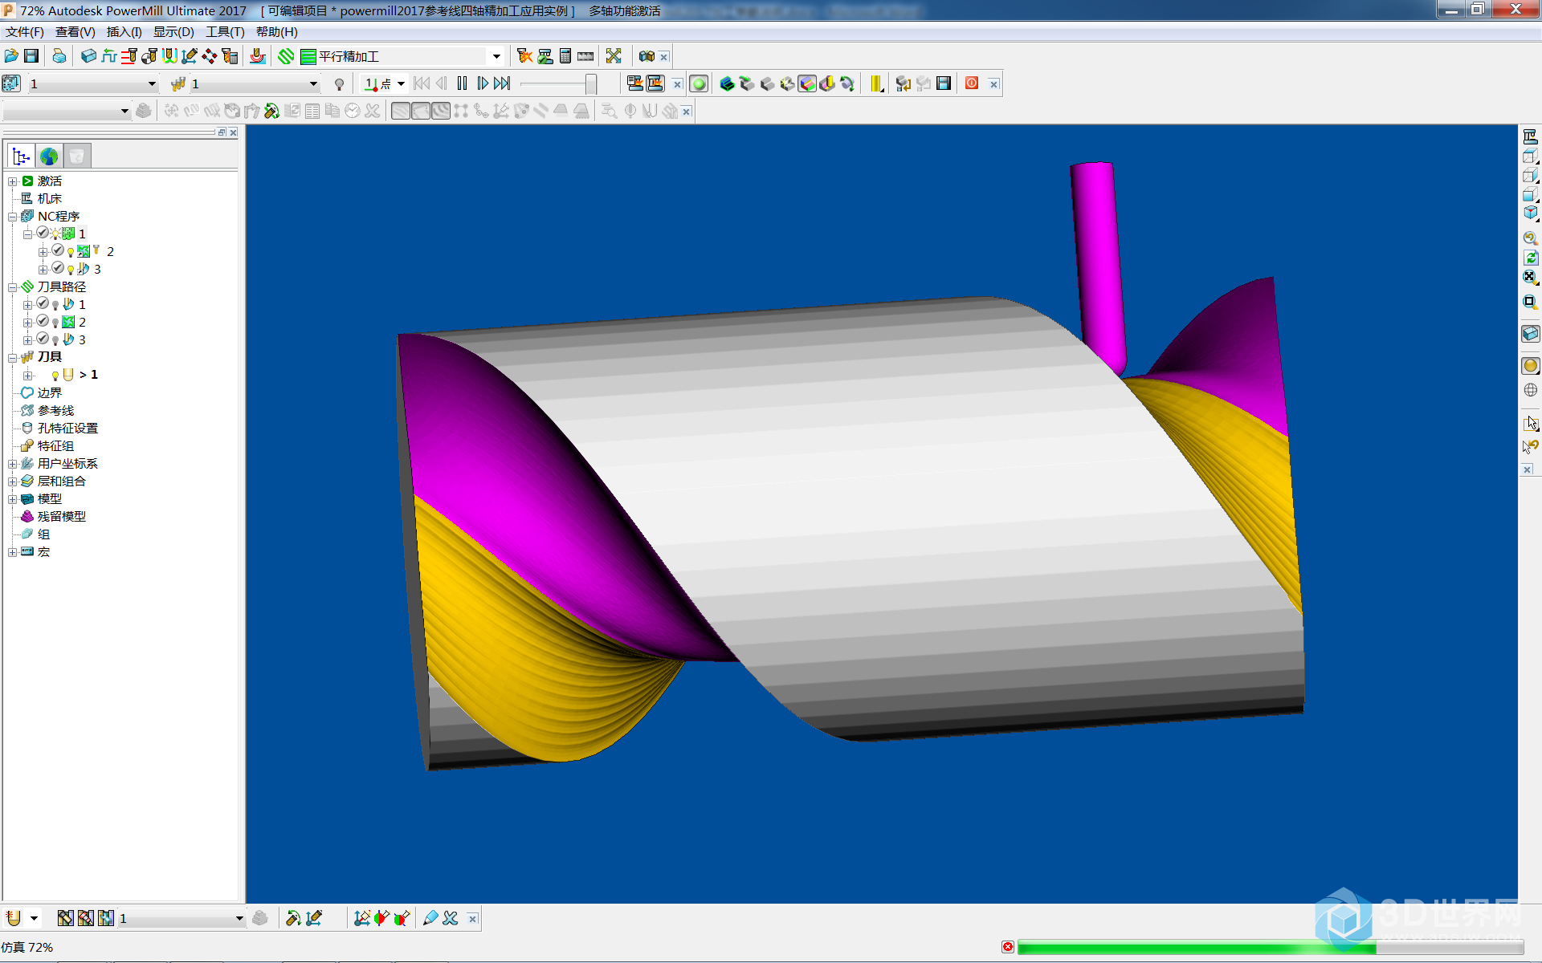
Task: Switch to the globe browser tab
Action: (x=49, y=156)
